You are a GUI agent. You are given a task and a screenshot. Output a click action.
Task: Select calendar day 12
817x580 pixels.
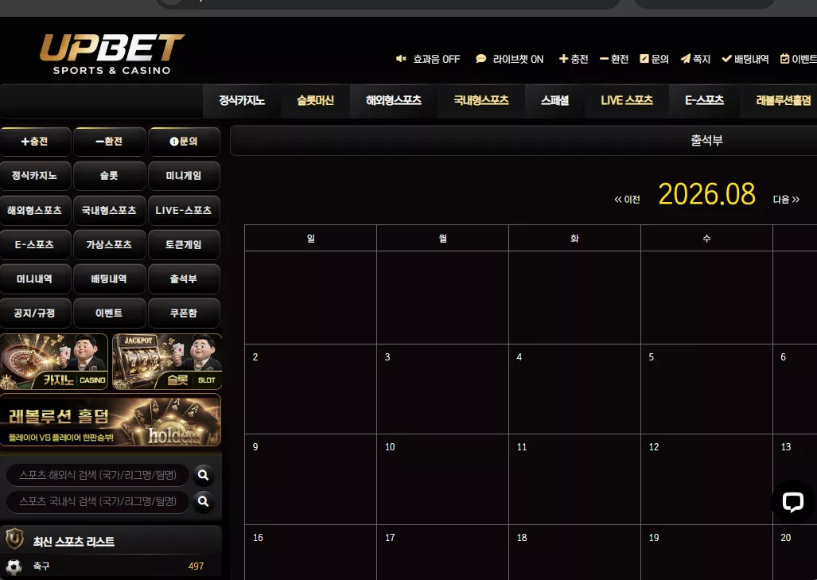(706, 480)
